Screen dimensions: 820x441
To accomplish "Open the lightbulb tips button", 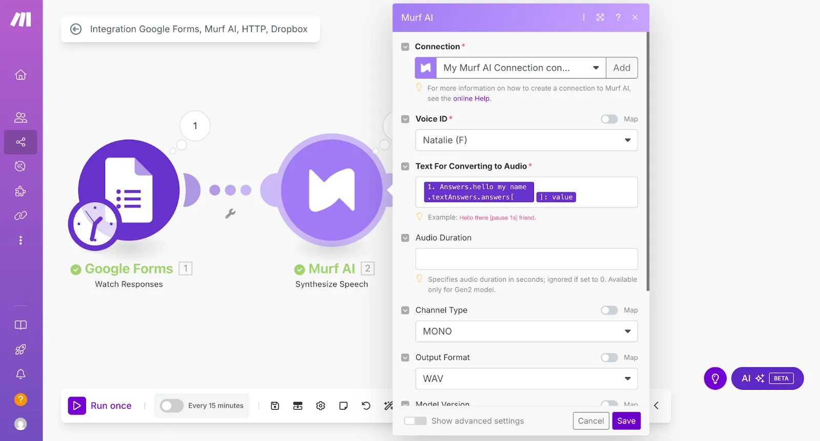I will [x=715, y=379].
